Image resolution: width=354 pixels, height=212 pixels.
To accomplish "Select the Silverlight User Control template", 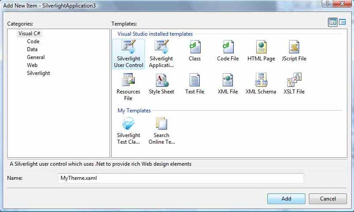I will click(x=128, y=53).
